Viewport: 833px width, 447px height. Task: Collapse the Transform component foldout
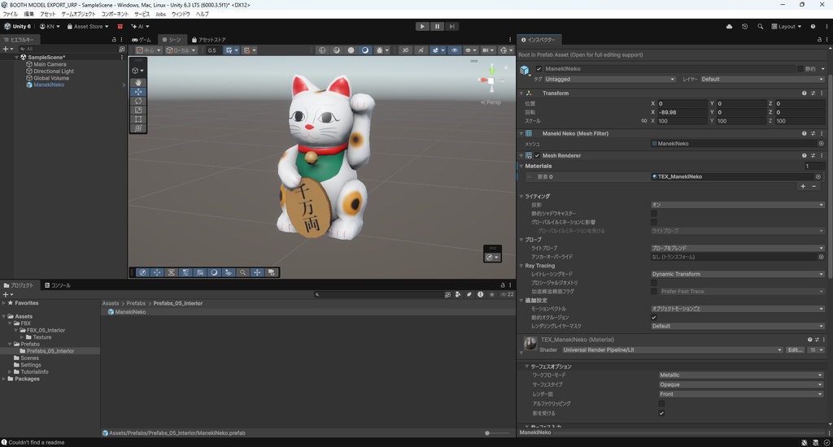coord(521,93)
